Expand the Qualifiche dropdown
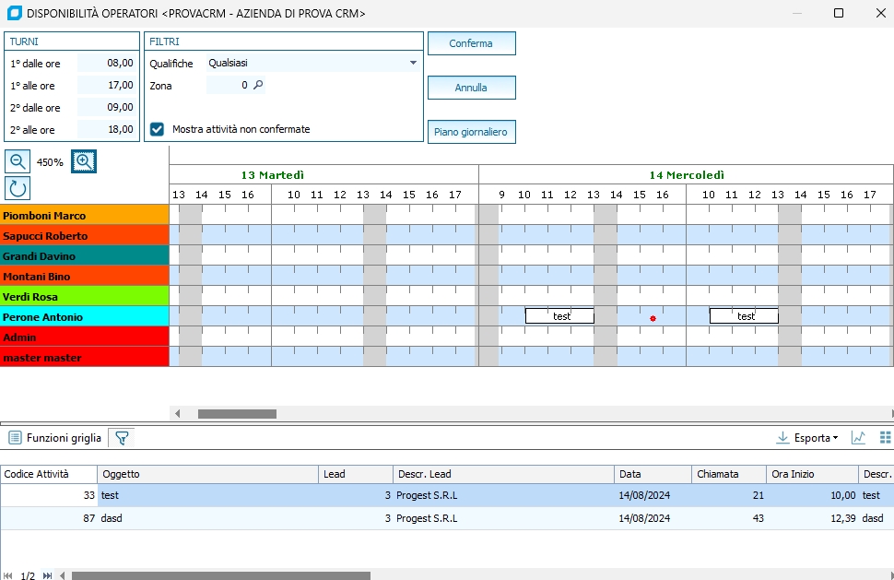 pos(412,64)
